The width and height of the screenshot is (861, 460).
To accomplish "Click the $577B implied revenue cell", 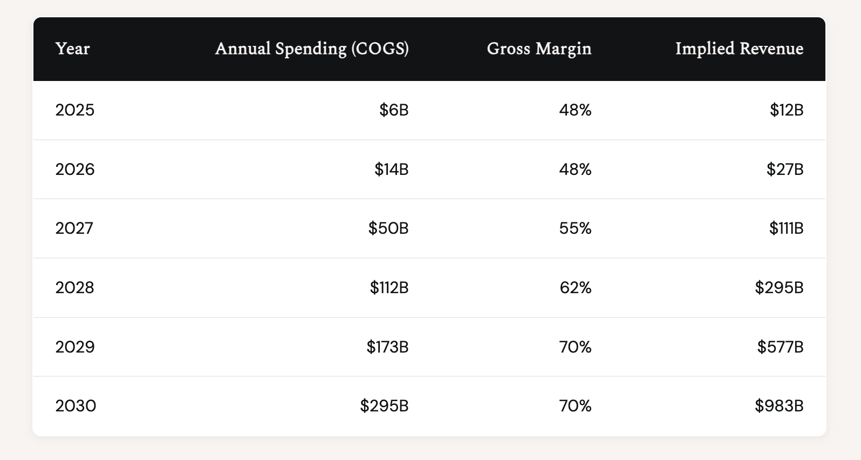I will pyautogui.click(x=780, y=347).
